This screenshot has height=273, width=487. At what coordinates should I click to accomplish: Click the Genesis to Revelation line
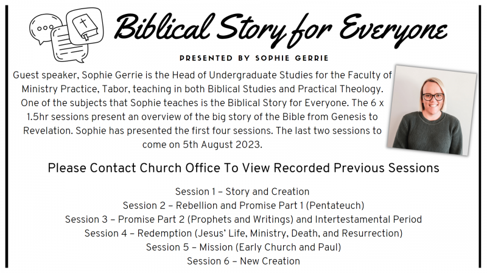202,117
